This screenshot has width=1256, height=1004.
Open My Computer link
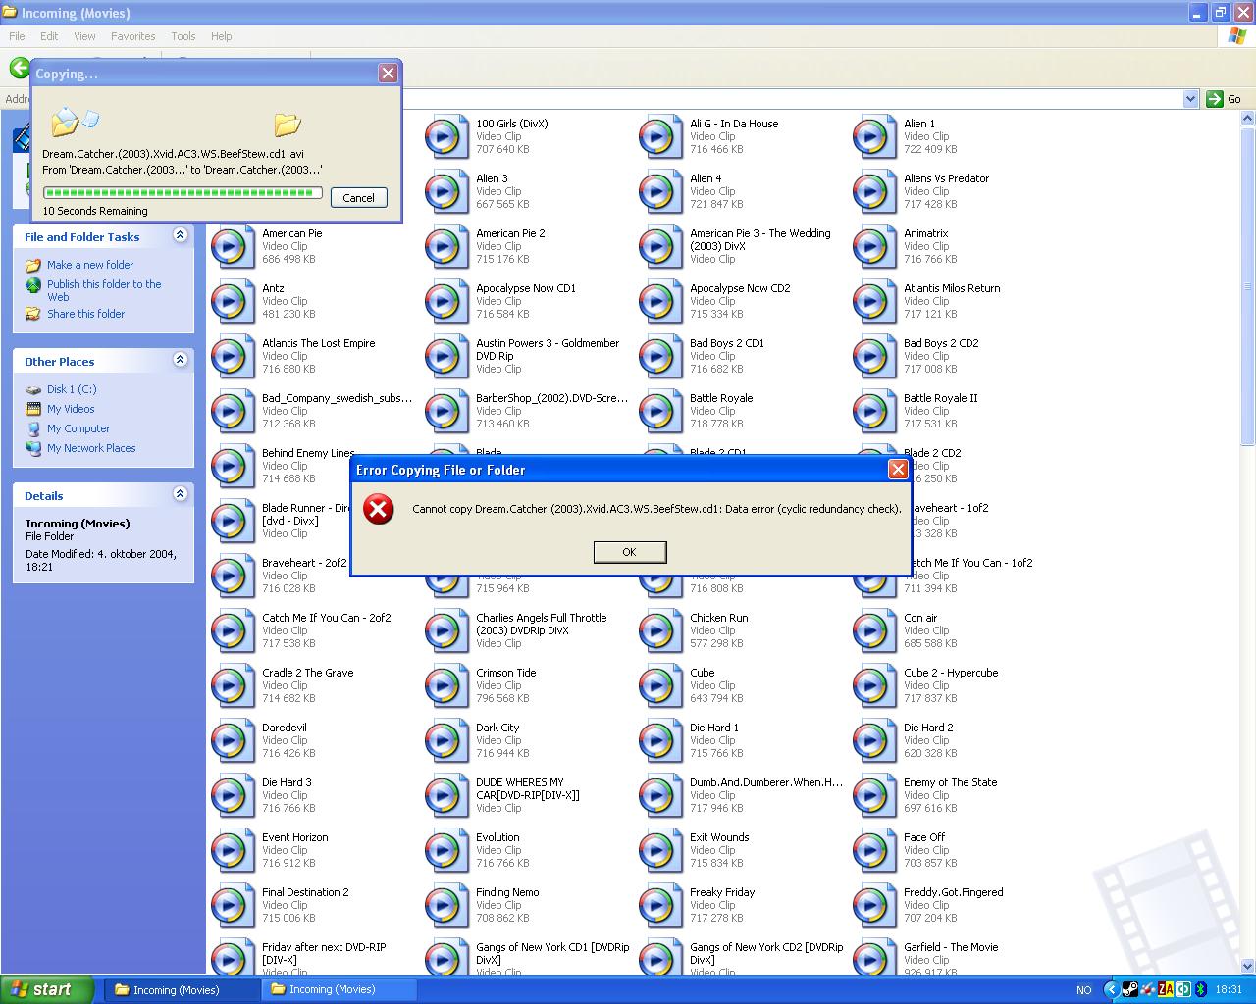pyautogui.click(x=78, y=428)
